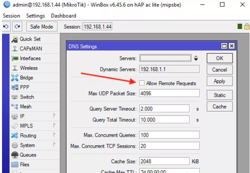Select Queues in the sidebar
Image resolution: width=250 pixels, height=173 pixels.
pos(28,155)
